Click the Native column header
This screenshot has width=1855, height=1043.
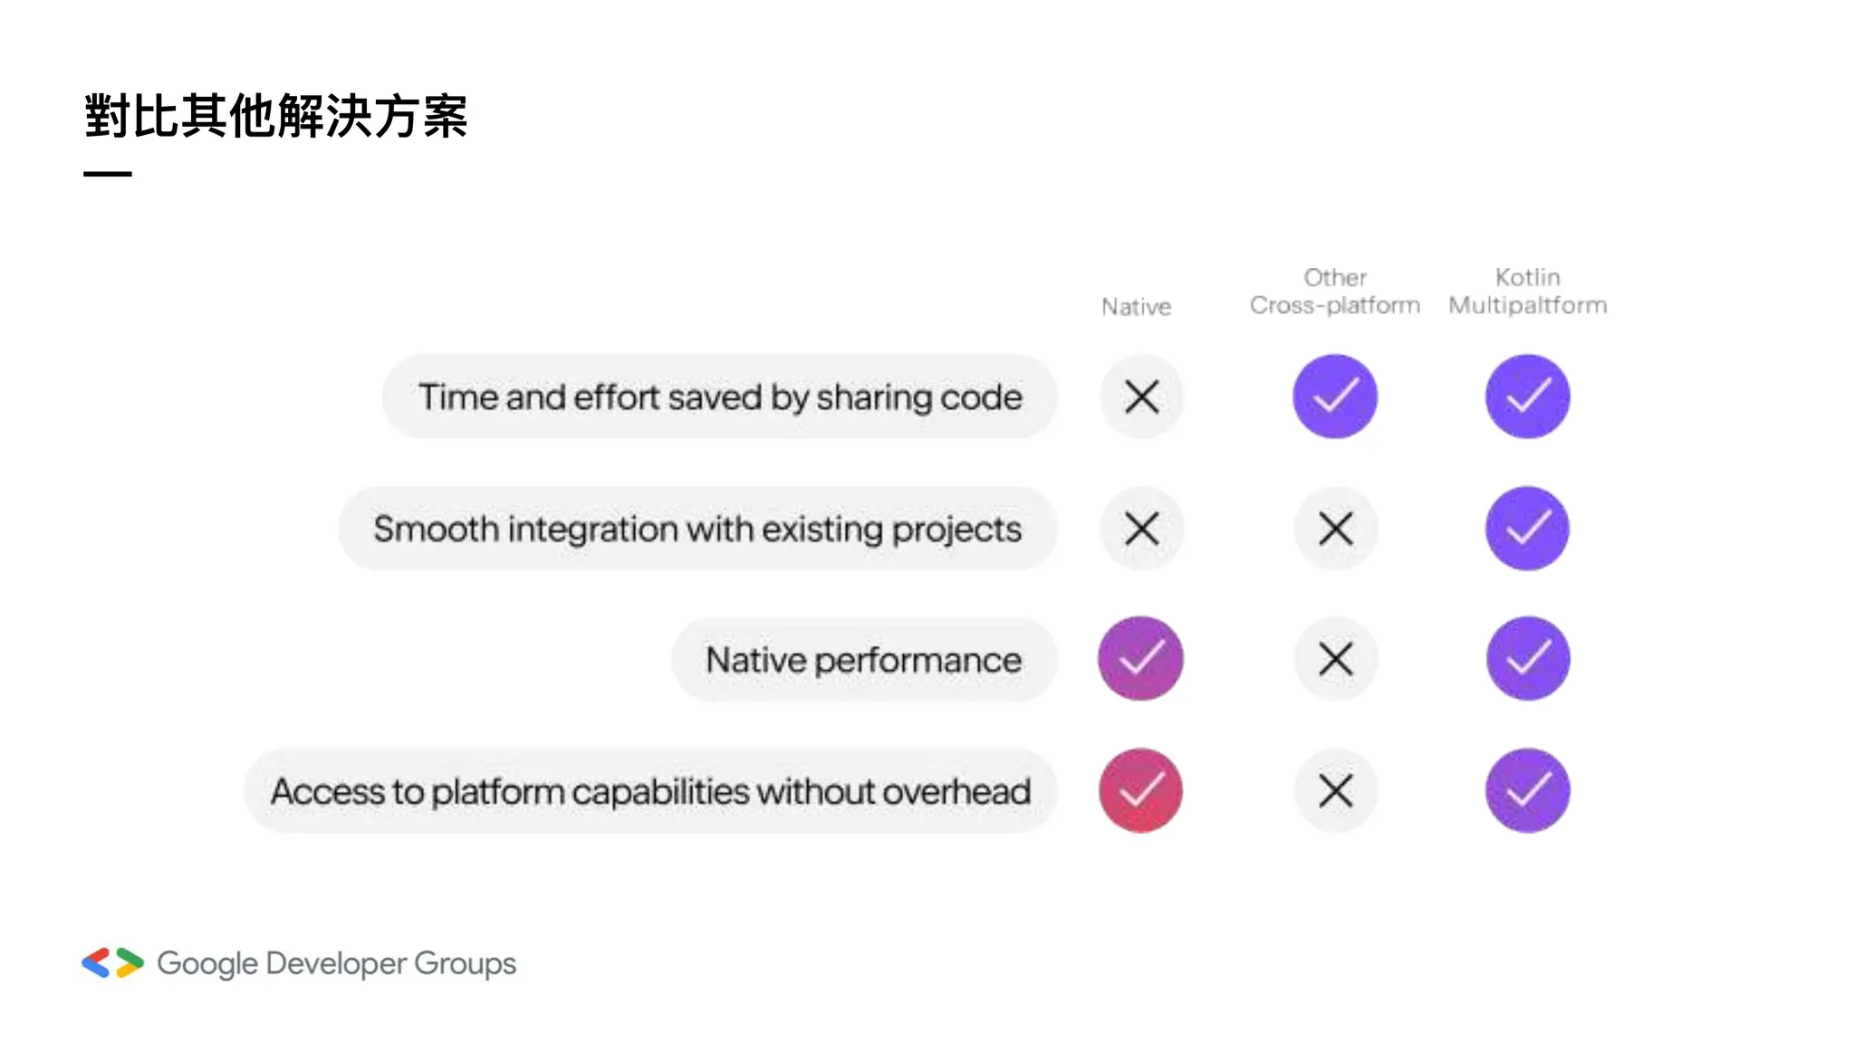tap(1136, 307)
